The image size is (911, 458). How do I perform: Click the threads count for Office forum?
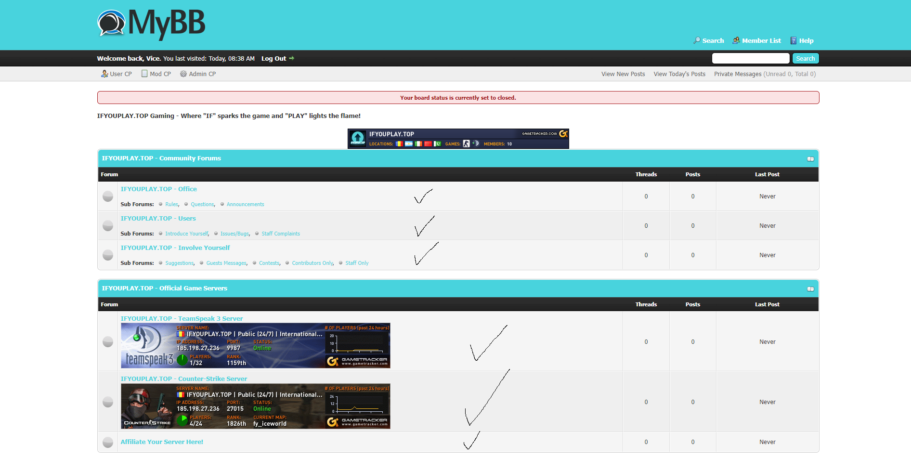[646, 196]
